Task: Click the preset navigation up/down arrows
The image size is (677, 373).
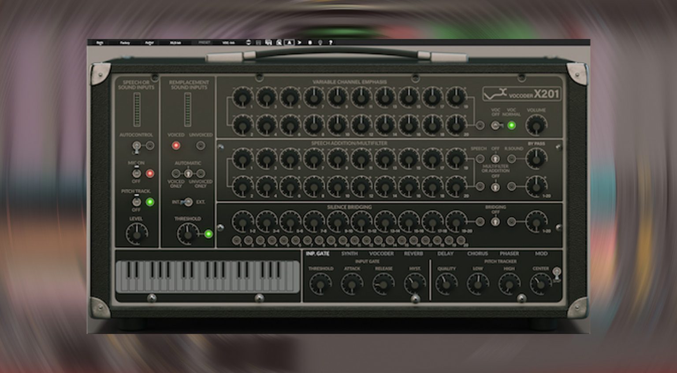Action: point(249,43)
